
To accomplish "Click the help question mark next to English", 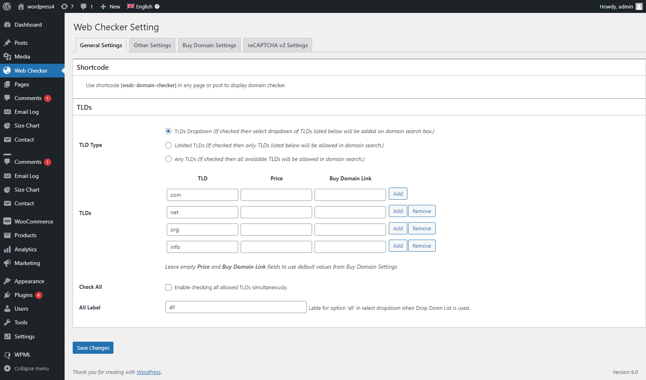I will coord(157,6).
